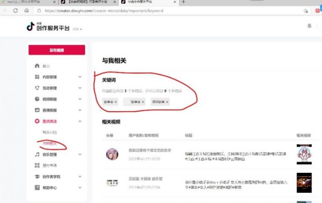Switch to the hao123 browser tab
322x203 pixels.
[26, 2]
